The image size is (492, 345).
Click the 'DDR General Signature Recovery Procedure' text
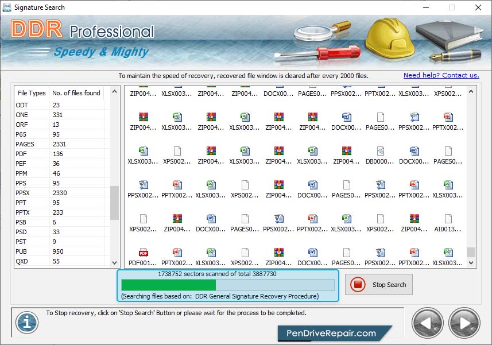click(257, 296)
